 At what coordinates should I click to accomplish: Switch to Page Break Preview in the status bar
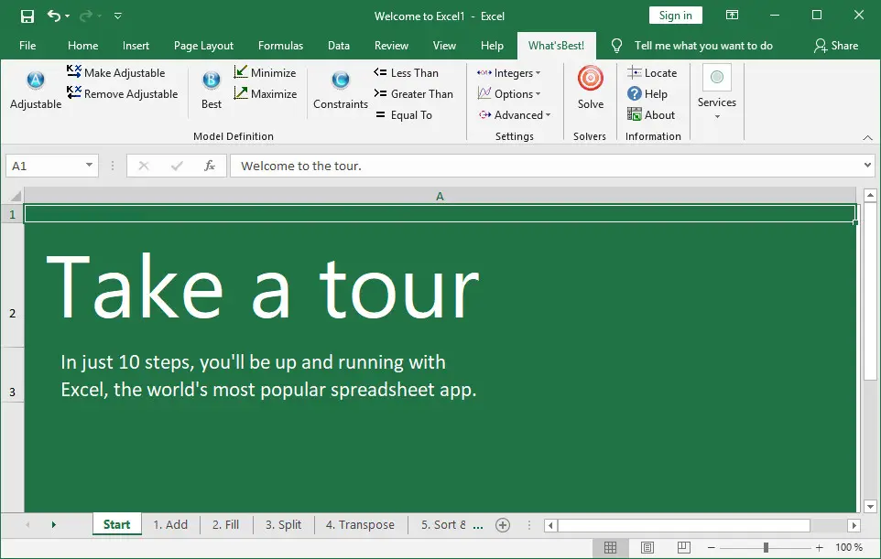(684, 547)
